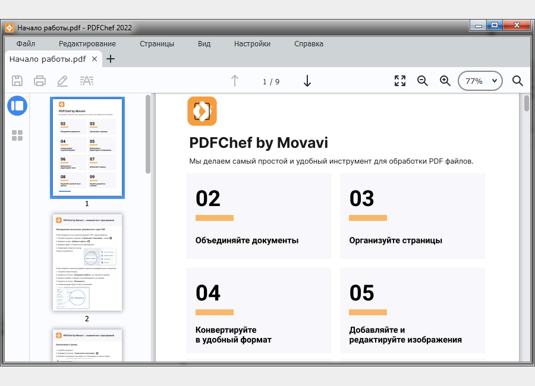Save the document using the Save icon
Screen dimensions: 535x386
(17, 81)
